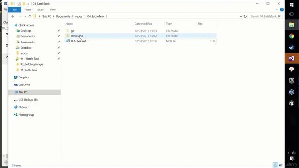Screen dimensions: 299x168
Task: Open 04_BattleTank in navigation pane
Action: point(28,70)
